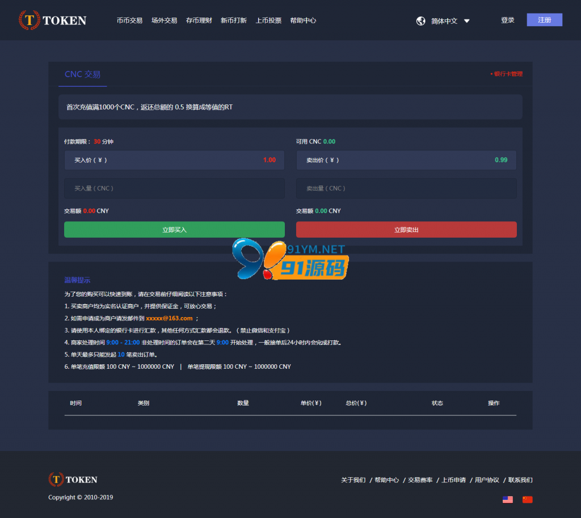
Task: Click the 注册 register button
Action: (544, 20)
